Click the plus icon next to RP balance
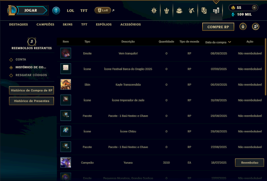 254,8
